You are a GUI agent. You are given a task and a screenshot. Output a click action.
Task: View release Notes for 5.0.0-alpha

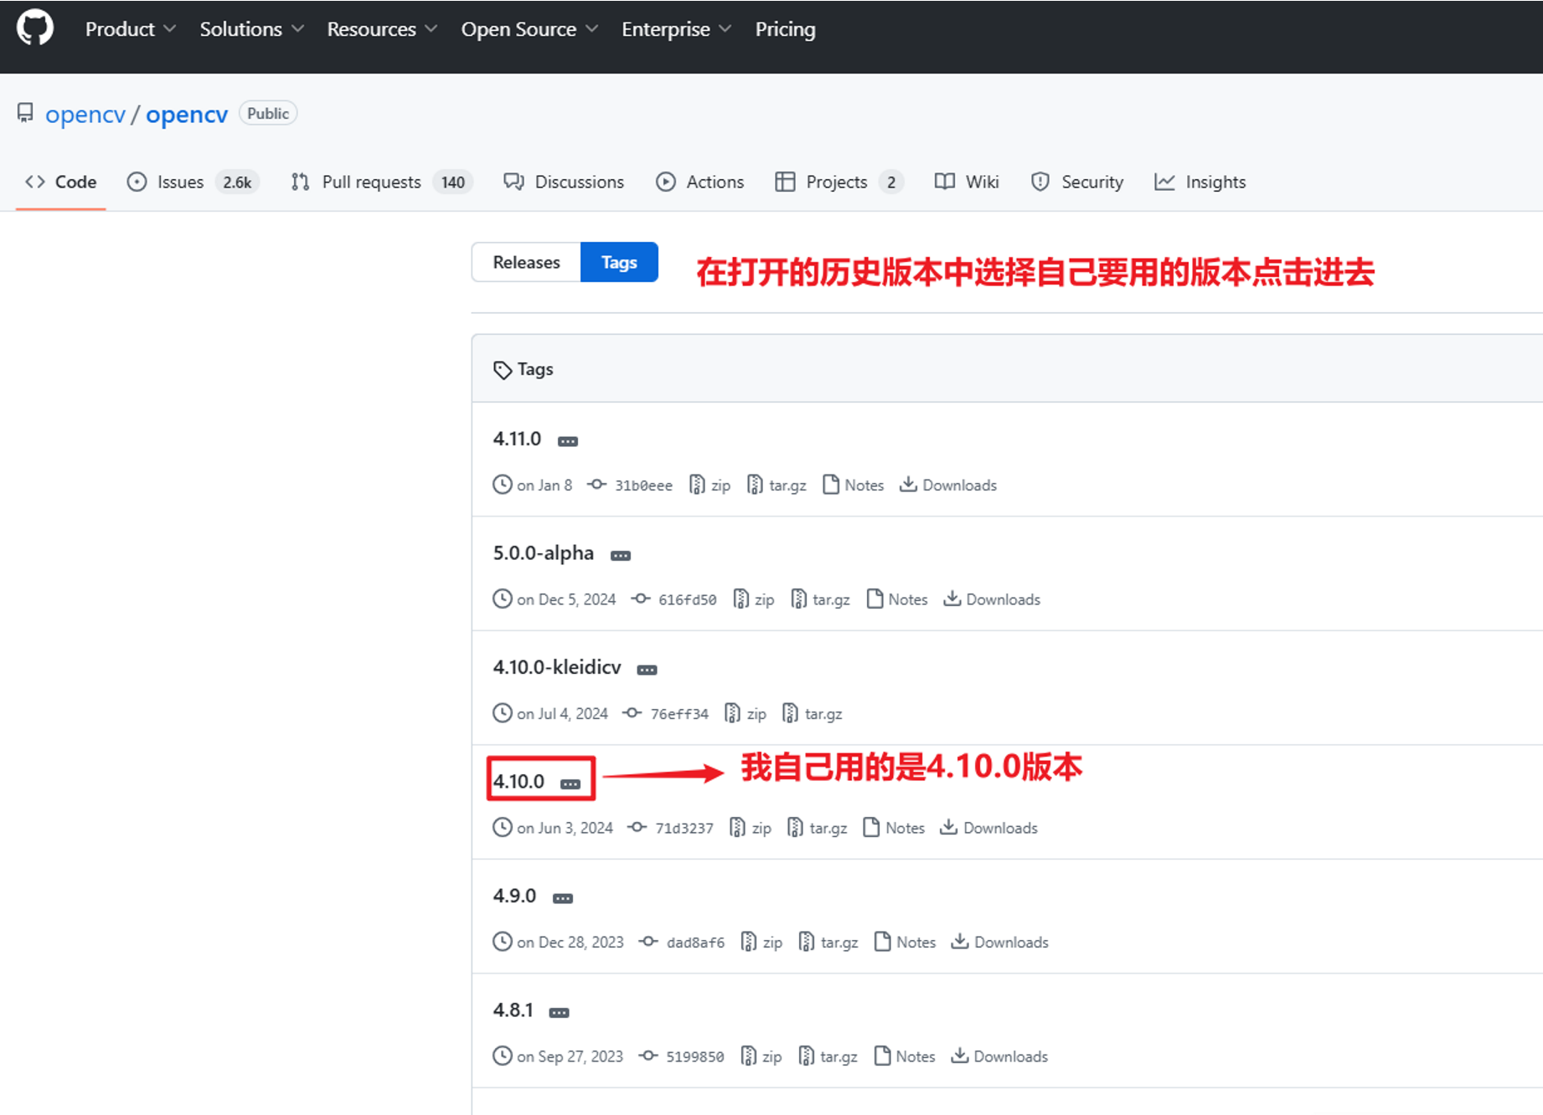(x=897, y=599)
